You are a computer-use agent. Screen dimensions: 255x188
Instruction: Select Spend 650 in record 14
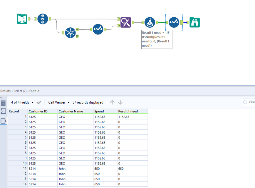point(105,184)
